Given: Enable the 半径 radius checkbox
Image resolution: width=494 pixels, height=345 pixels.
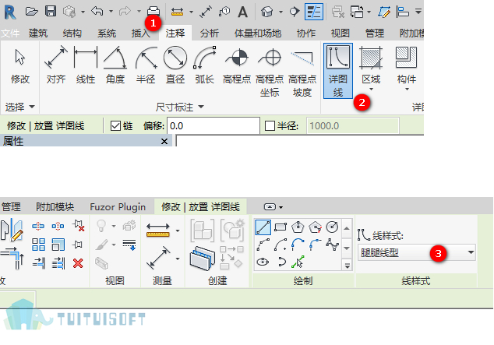Looking at the screenshot, I should coord(270,126).
